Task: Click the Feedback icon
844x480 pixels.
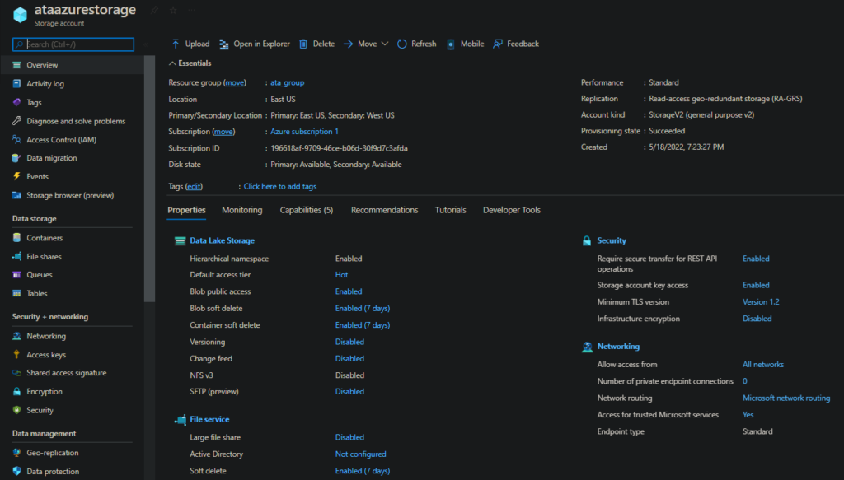Action: coord(515,44)
